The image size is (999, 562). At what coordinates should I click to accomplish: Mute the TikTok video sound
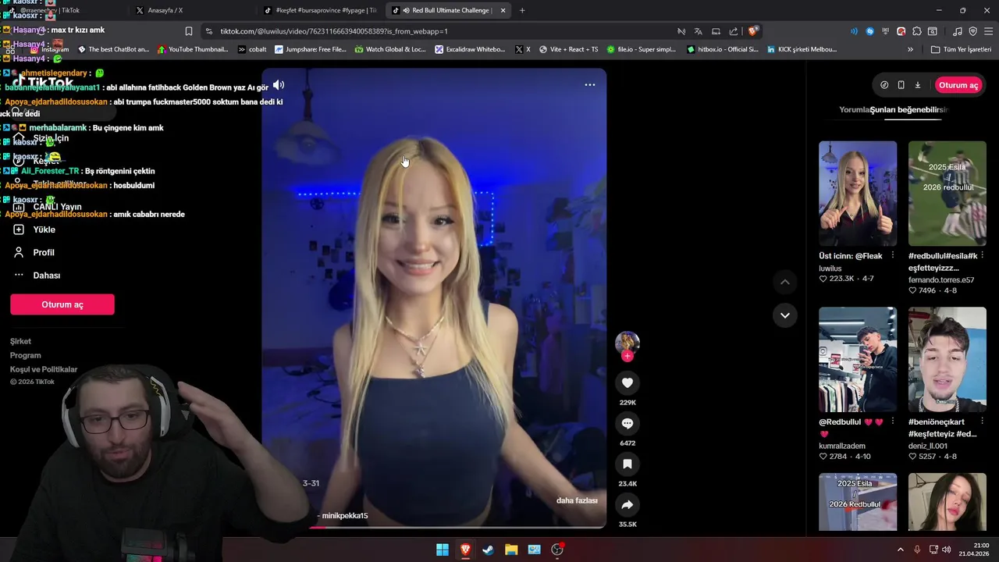279,85
